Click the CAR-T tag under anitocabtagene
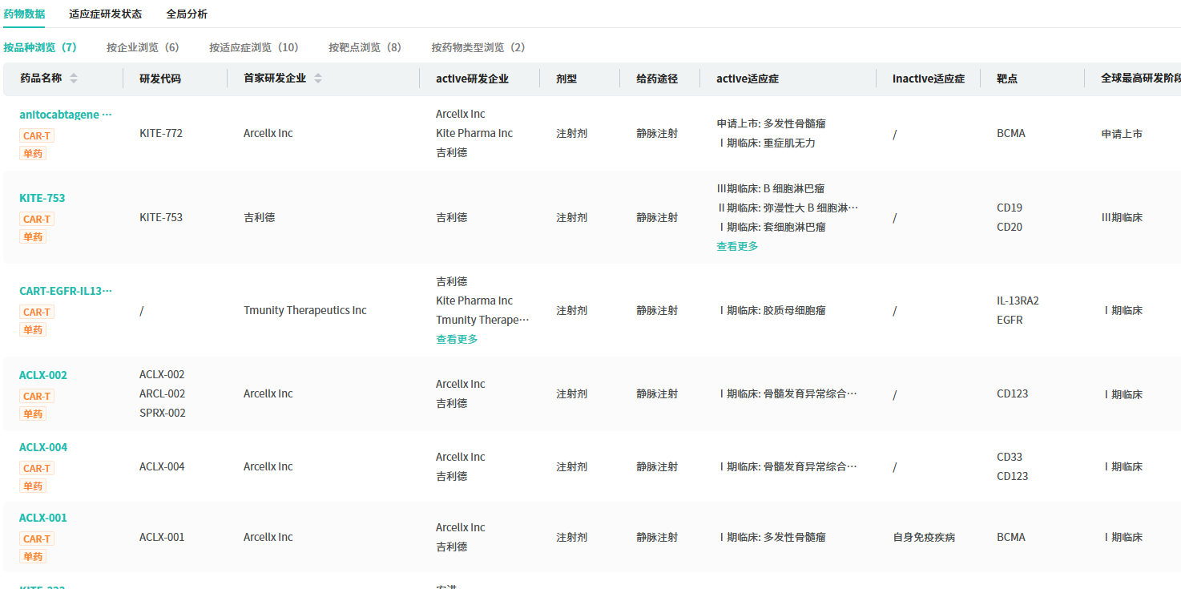Image resolution: width=1181 pixels, height=589 pixels. (37, 135)
